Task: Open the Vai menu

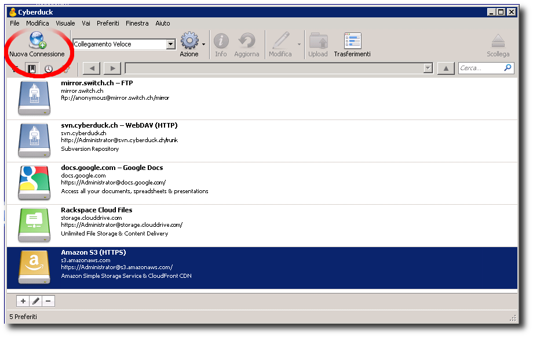Action: point(86,23)
